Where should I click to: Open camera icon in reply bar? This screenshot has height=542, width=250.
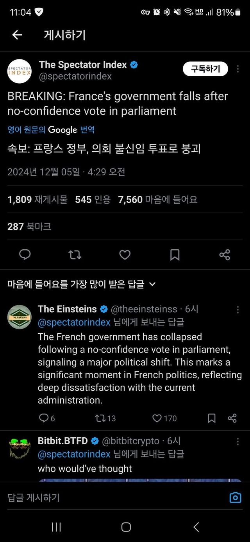[235, 497]
